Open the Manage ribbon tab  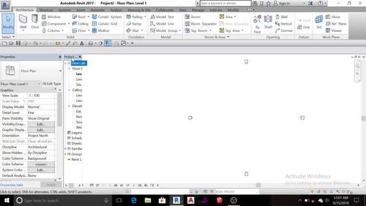click(x=198, y=10)
